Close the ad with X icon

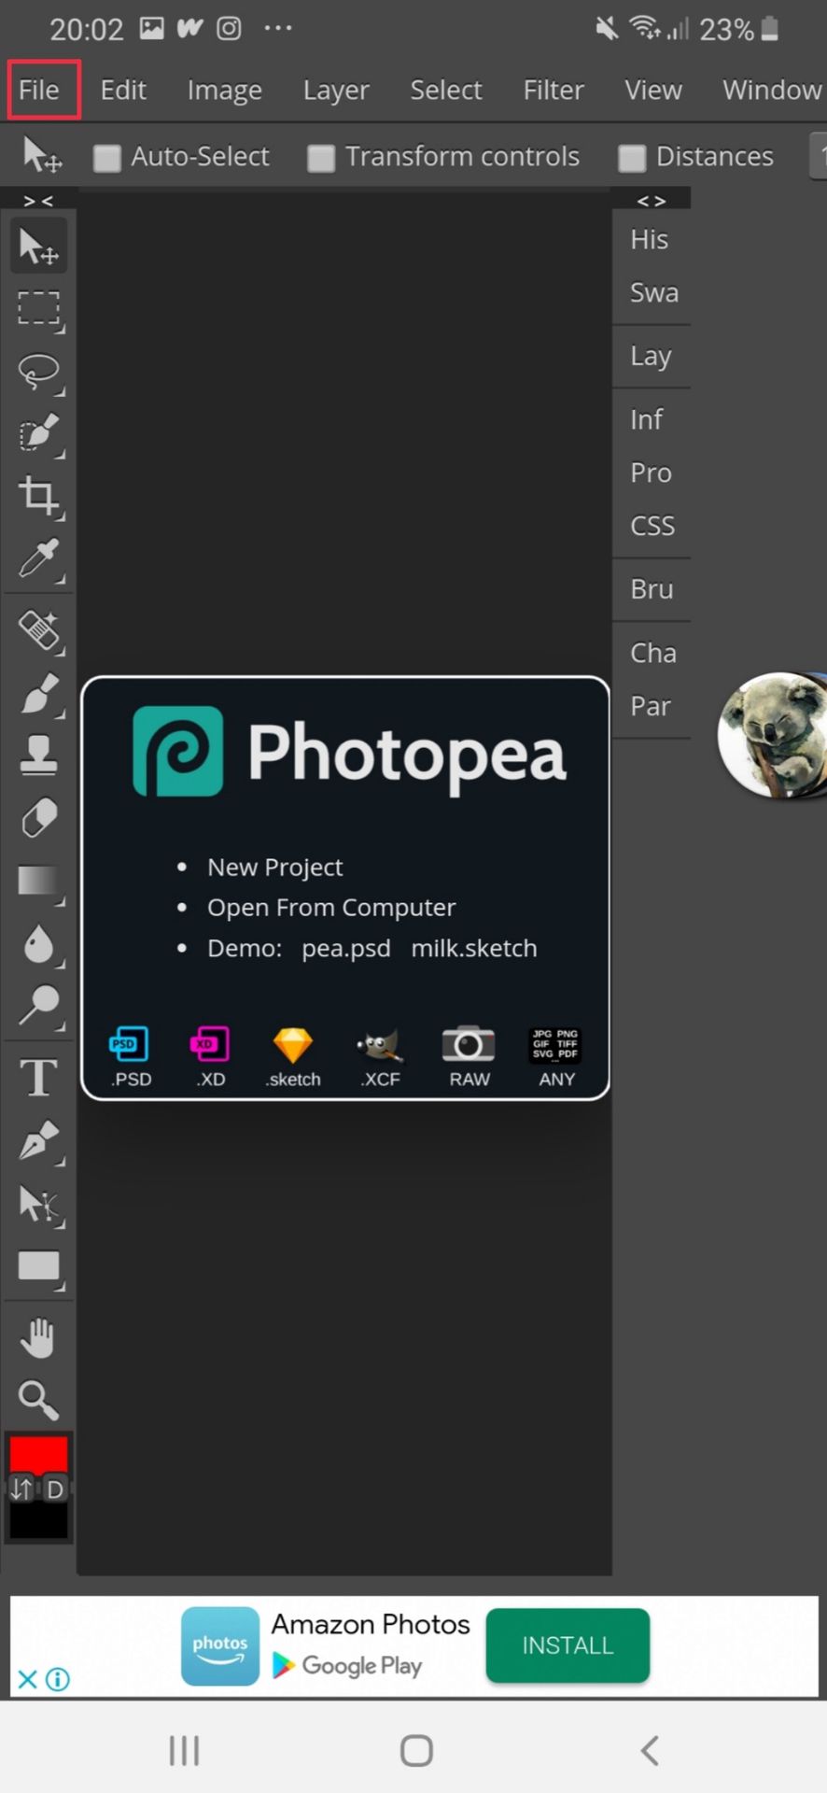[x=27, y=1680]
